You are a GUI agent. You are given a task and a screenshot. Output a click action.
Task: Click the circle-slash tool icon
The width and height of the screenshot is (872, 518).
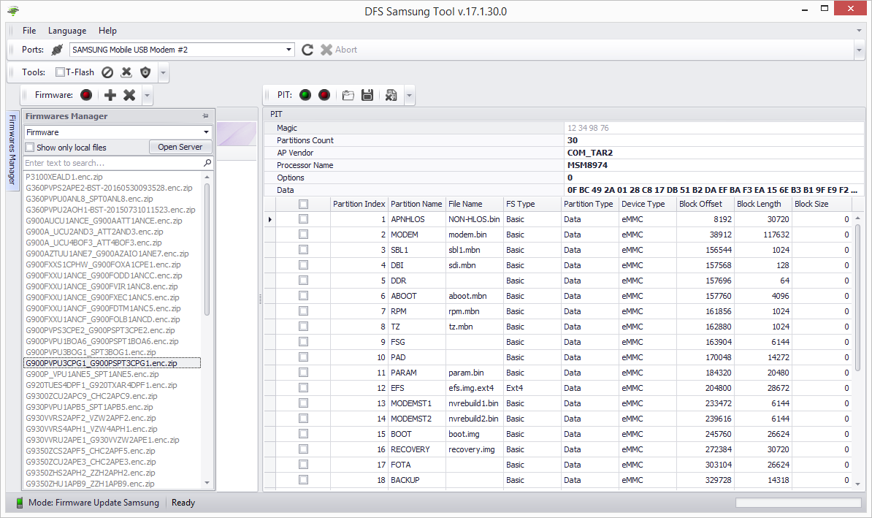107,72
